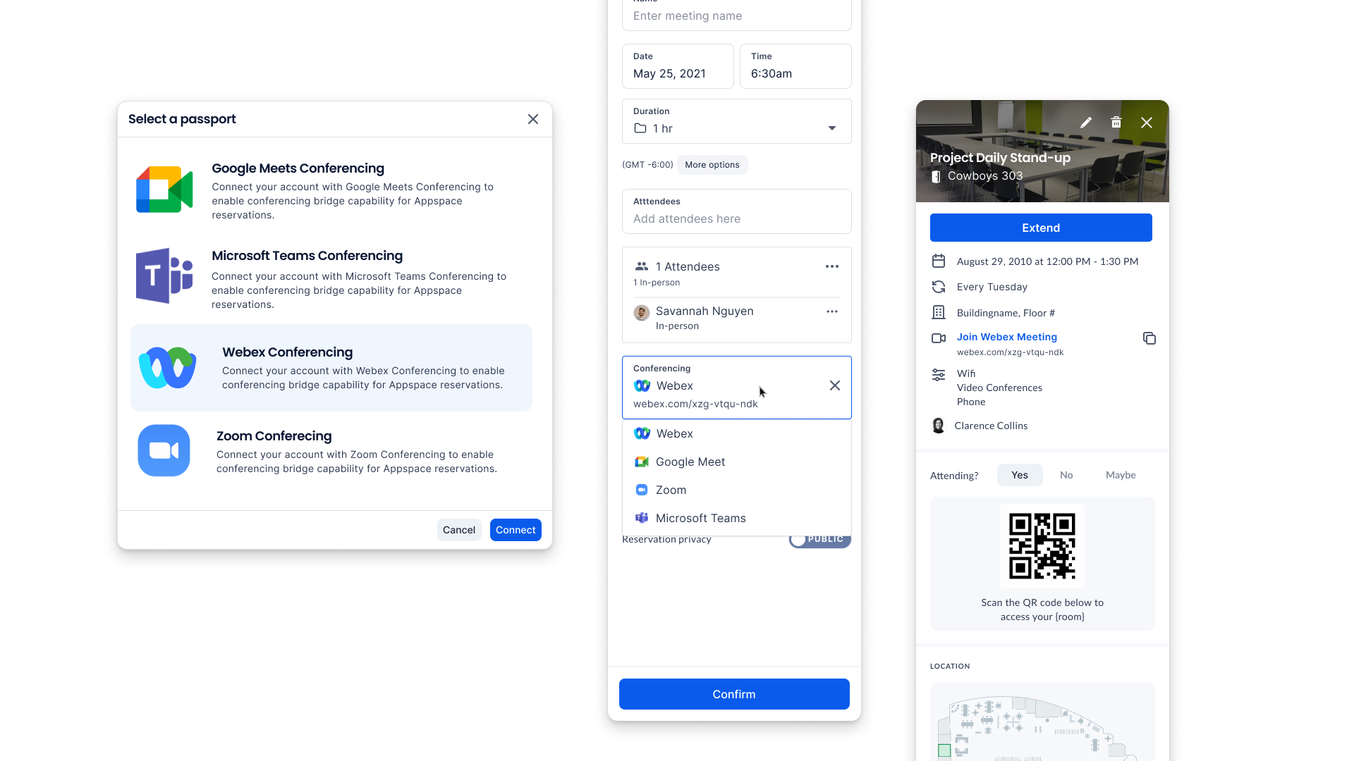The image size is (1354, 761).
Task: Click the room icon beside Cowboys 303
Action: click(x=936, y=176)
